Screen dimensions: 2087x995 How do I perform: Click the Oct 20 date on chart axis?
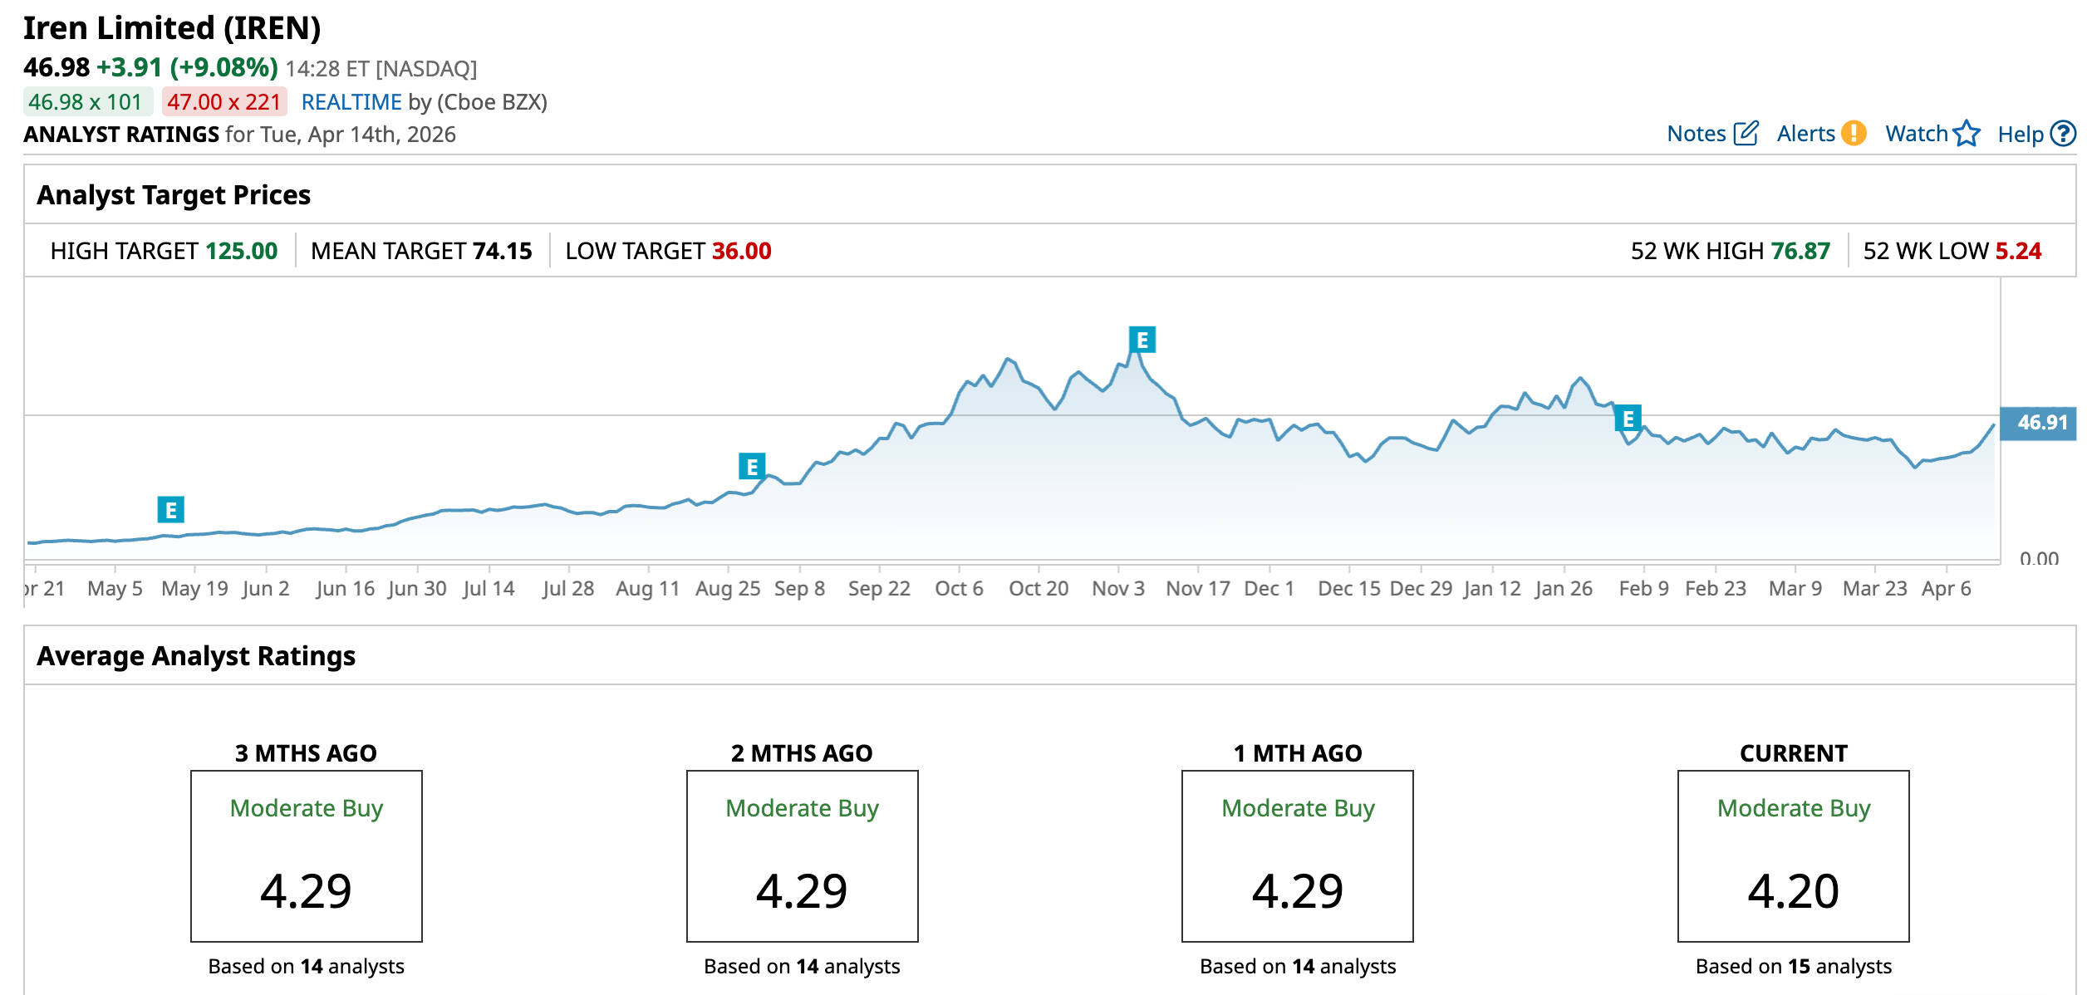pos(1039,589)
